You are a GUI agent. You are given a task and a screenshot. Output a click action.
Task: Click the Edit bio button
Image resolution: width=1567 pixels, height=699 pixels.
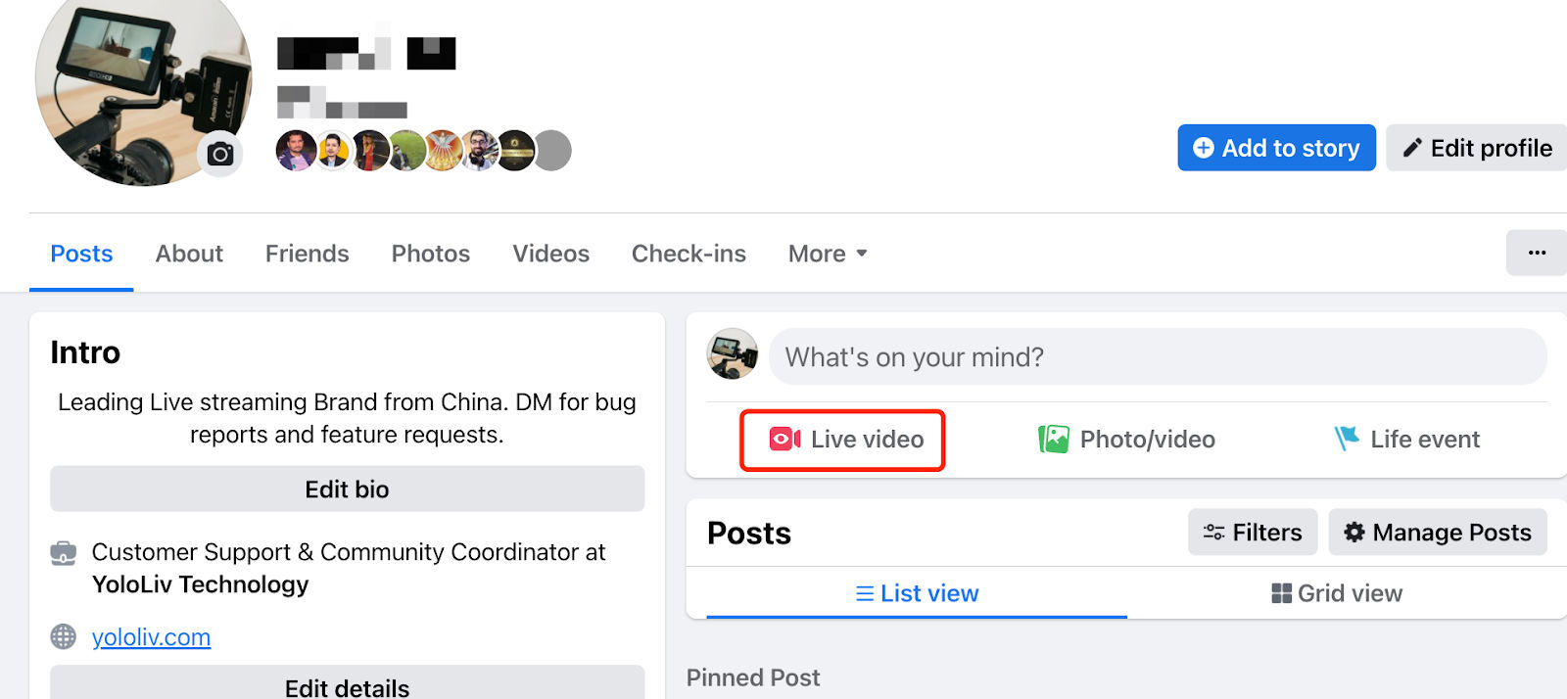347,489
